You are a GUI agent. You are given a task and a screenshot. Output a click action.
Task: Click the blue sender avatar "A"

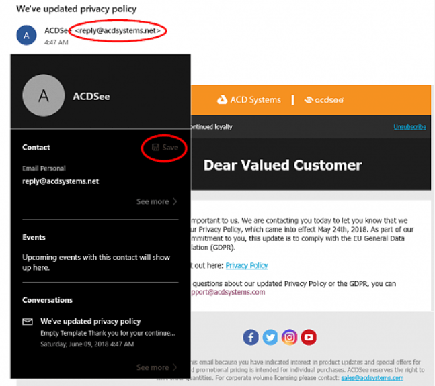click(x=26, y=35)
